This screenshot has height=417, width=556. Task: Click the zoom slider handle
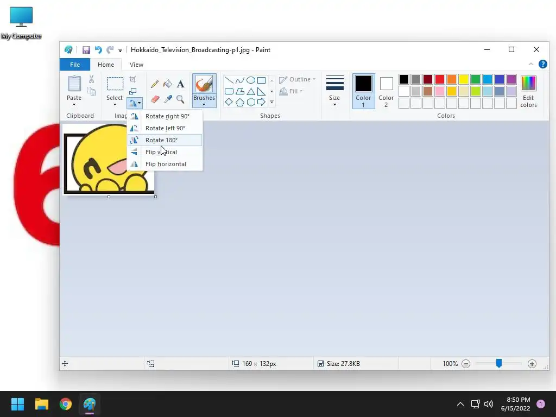[499, 363]
